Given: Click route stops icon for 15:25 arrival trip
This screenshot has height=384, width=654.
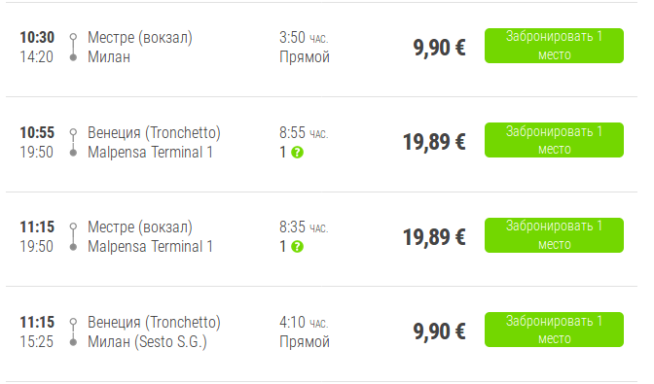Looking at the screenshot, I should point(73,332).
